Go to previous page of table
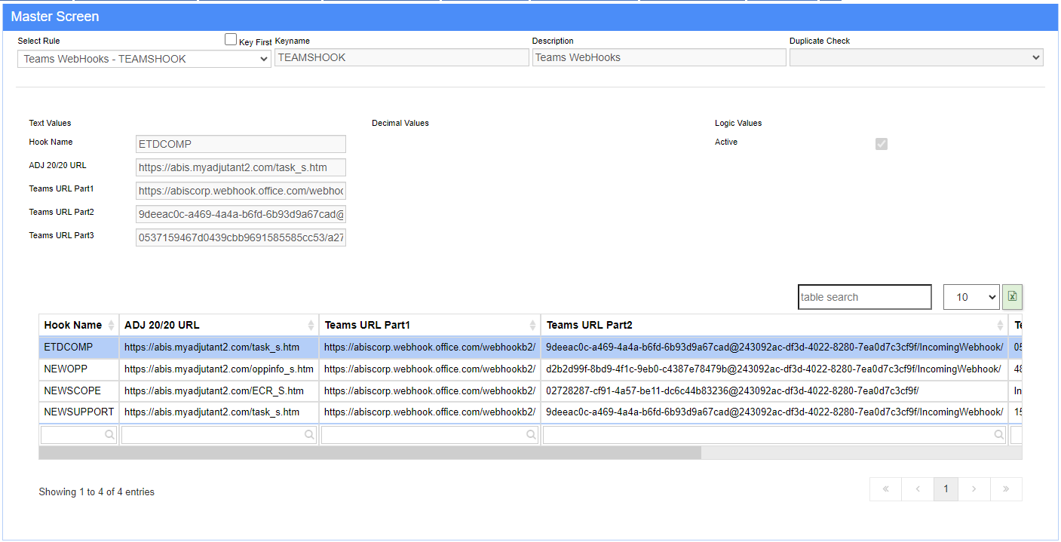The height and width of the screenshot is (542, 1061). 918,489
